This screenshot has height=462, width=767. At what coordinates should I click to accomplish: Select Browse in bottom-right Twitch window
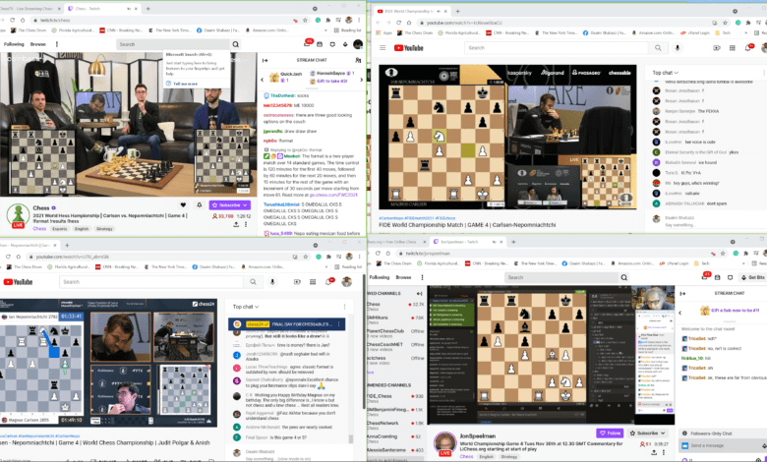[403, 277]
